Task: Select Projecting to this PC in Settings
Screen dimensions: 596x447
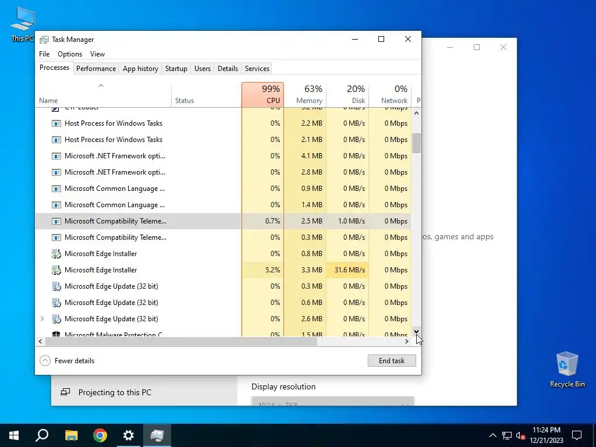Action: (144, 392)
